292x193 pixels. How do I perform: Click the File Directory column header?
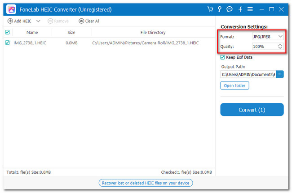click(x=153, y=33)
